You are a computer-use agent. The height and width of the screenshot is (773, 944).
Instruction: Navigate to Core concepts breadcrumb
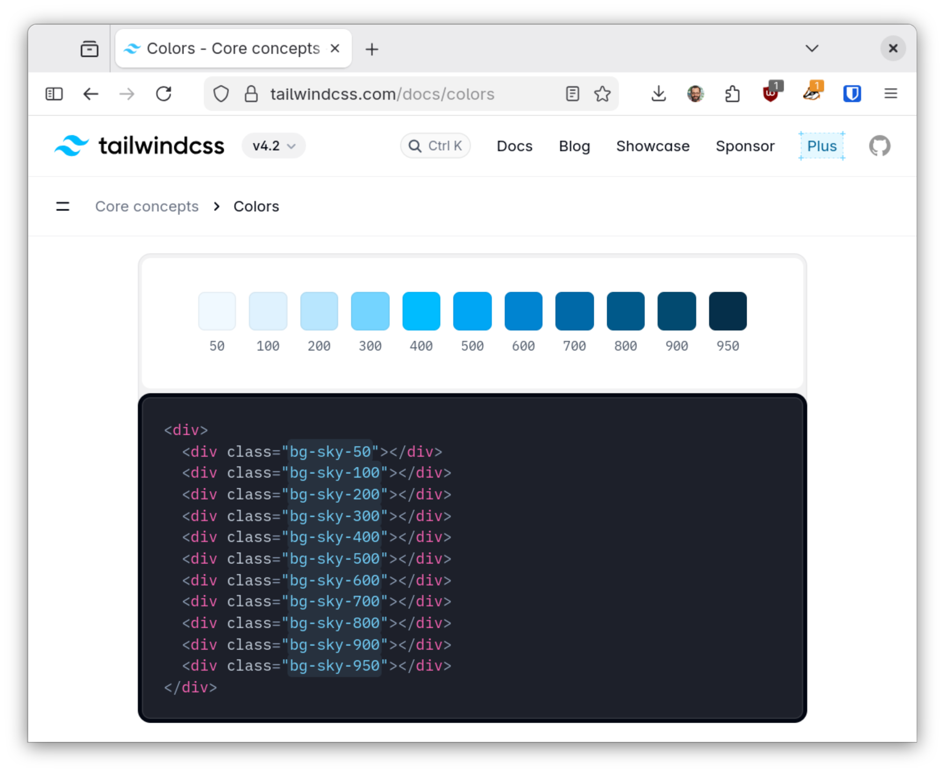pyautogui.click(x=146, y=206)
